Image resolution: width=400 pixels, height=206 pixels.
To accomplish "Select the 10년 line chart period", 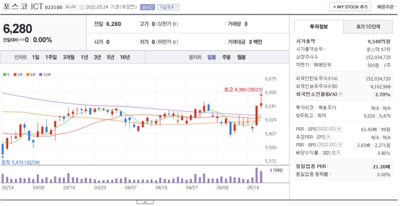I will (x=125, y=57).
